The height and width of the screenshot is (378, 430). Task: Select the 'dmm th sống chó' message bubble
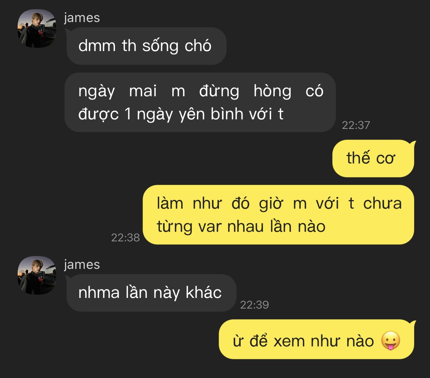coord(146,46)
